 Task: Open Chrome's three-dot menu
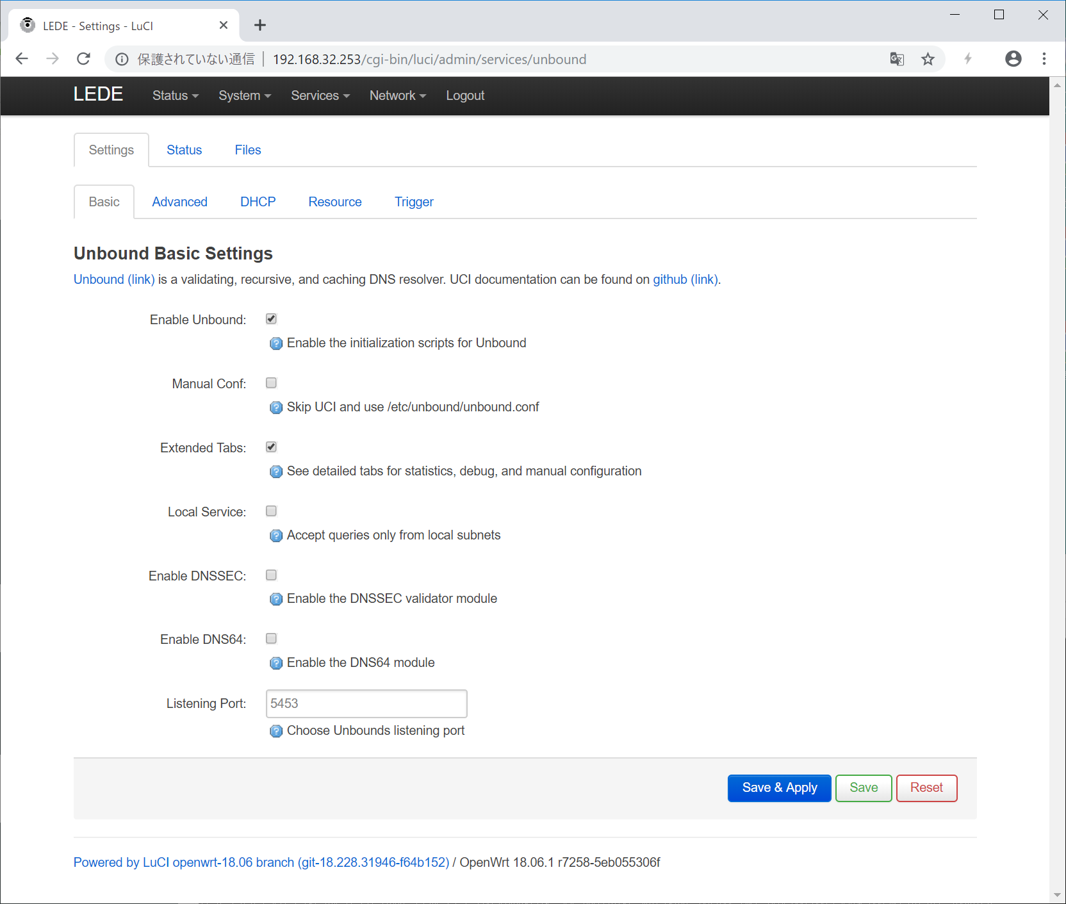tap(1044, 59)
